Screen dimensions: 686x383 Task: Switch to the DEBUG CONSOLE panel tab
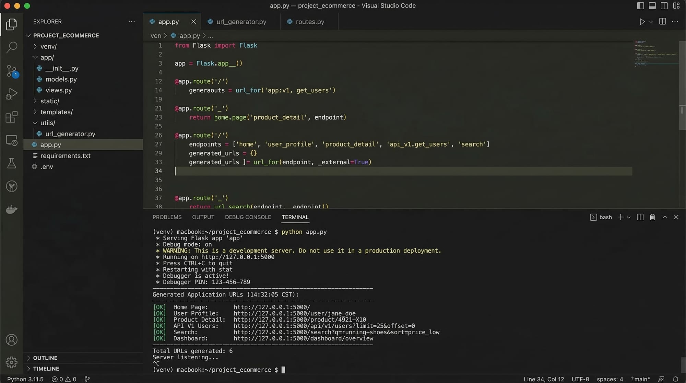pyautogui.click(x=248, y=217)
